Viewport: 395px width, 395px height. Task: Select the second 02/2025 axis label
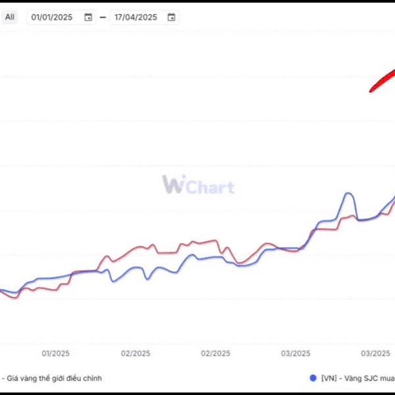coord(215,354)
